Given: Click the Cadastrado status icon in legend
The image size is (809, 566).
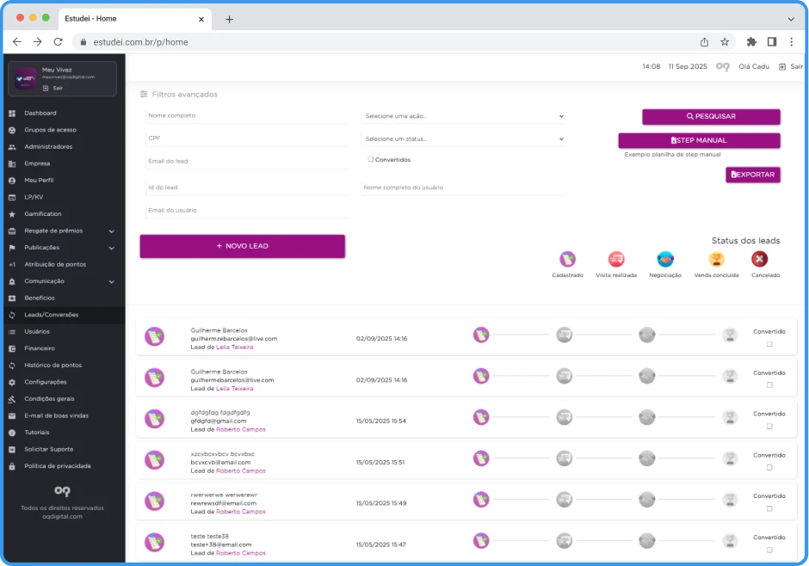Looking at the screenshot, I should pyautogui.click(x=567, y=259).
